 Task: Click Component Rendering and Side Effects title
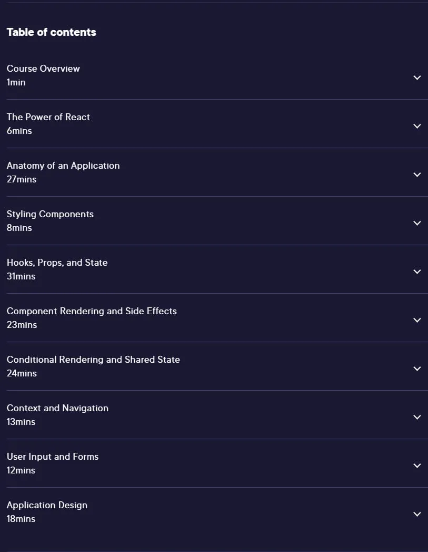coord(92,311)
